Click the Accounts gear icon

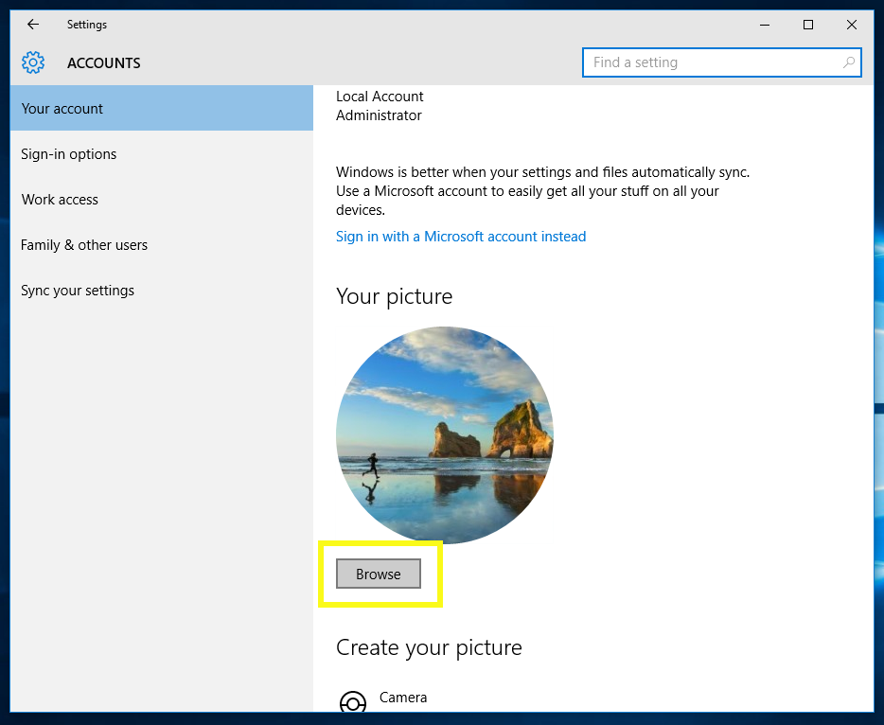[32, 62]
